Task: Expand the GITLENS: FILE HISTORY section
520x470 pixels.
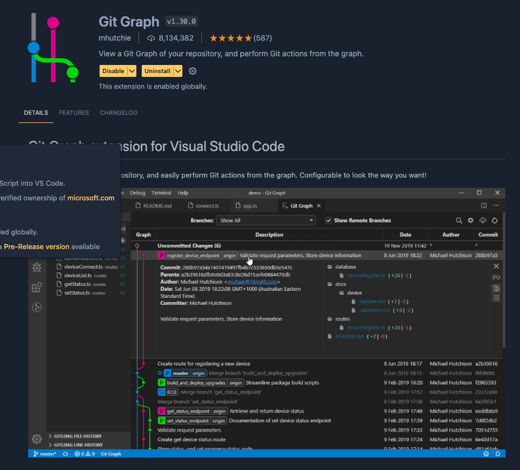Action: pos(77,436)
